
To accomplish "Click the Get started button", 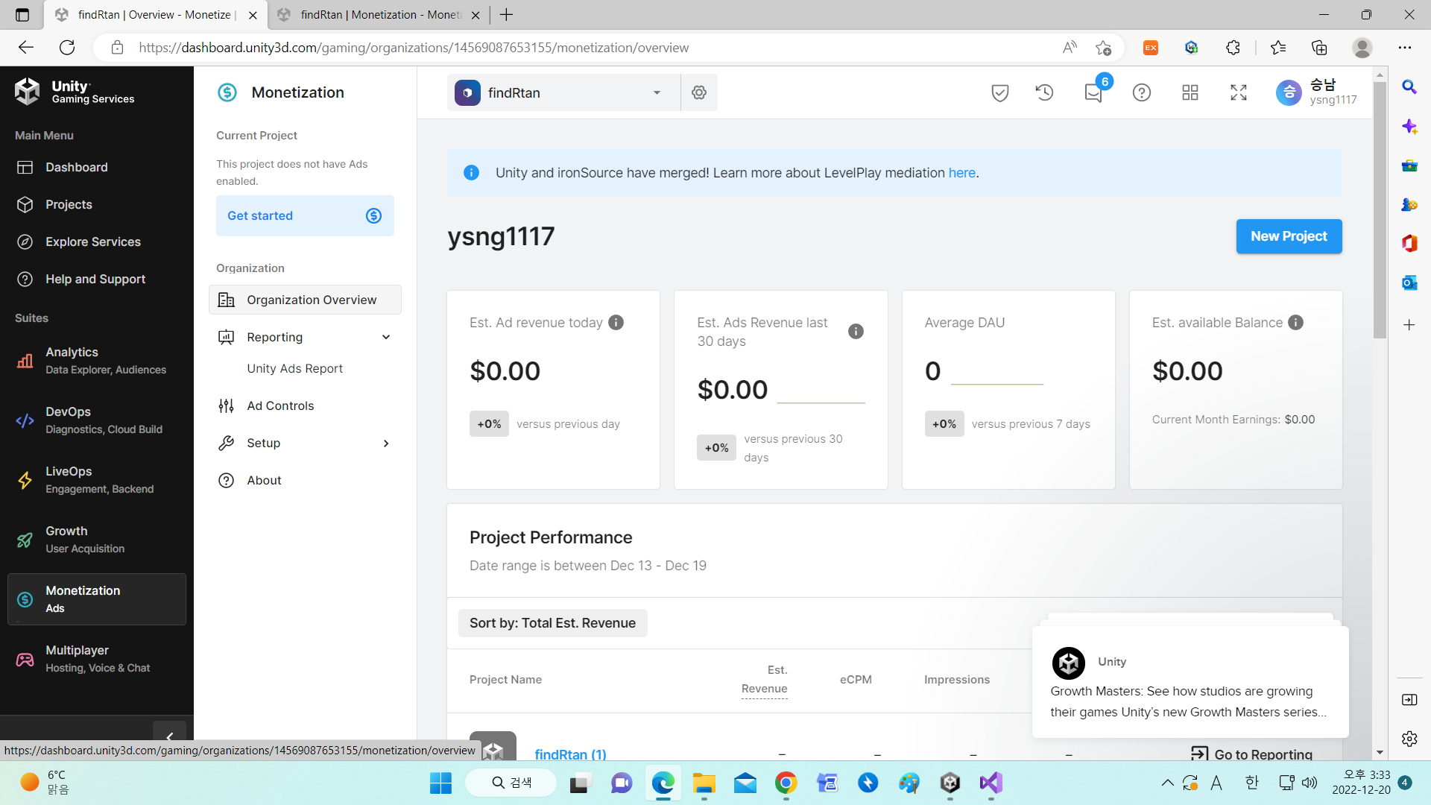I will [305, 215].
